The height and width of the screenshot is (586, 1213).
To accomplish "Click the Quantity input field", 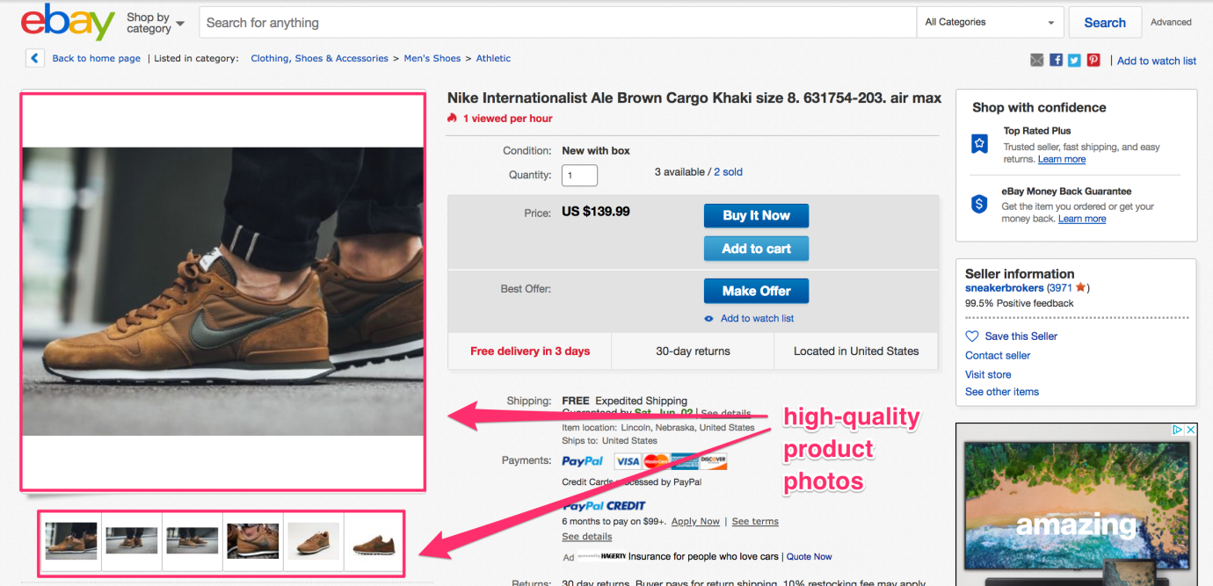I will (579, 175).
